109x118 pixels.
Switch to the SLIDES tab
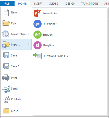click(54, 4)
